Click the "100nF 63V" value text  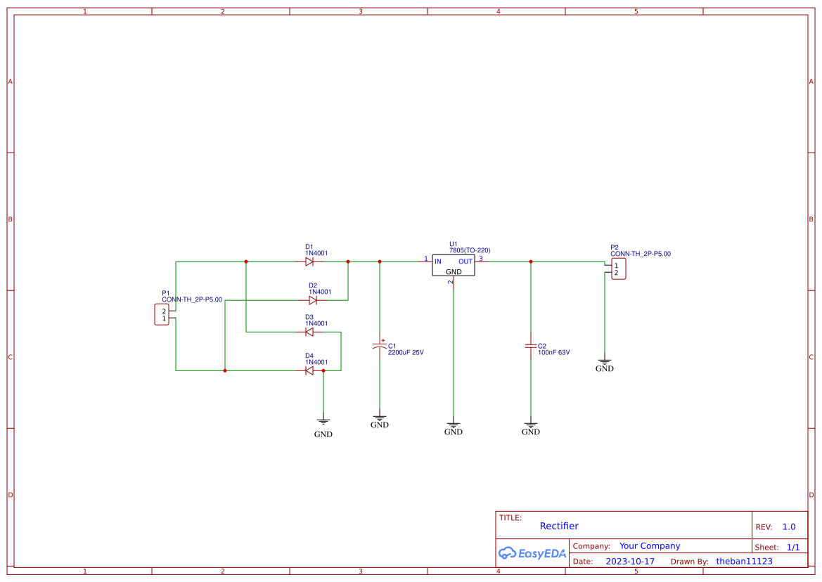point(553,353)
